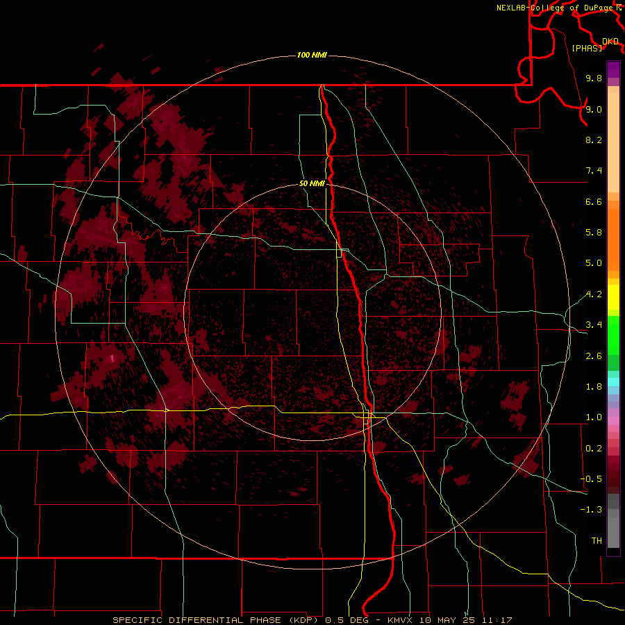Click the 'DKD' units label above the scale
The width and height of the screenshot is (625, 625).
pyautogui.click(x=610, y=42)
